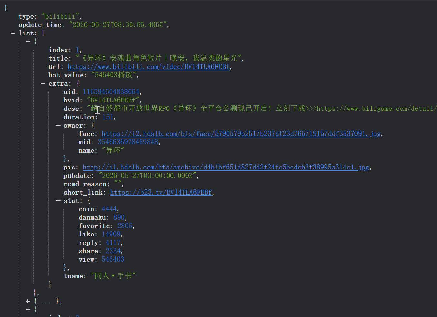Select the update_time value "2026-05-27T08:36:55.485Z"
Image resolution: width=437 pixels, height=317 pixels.
point(118,25)
